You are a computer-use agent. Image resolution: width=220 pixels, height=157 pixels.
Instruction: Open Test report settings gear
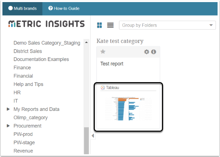pyautogui.click(x=147, y=52)
